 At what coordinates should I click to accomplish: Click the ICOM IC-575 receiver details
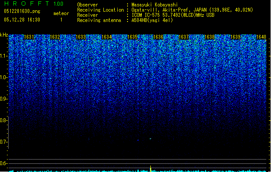coord(173,15)
